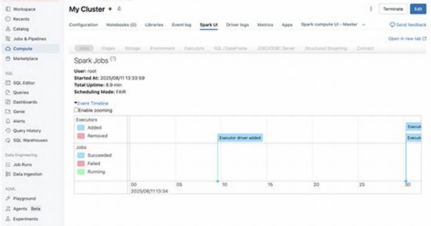431x226 pixels.
Task: Open the Catalog sidebar icon
Action: click(8, 29)
